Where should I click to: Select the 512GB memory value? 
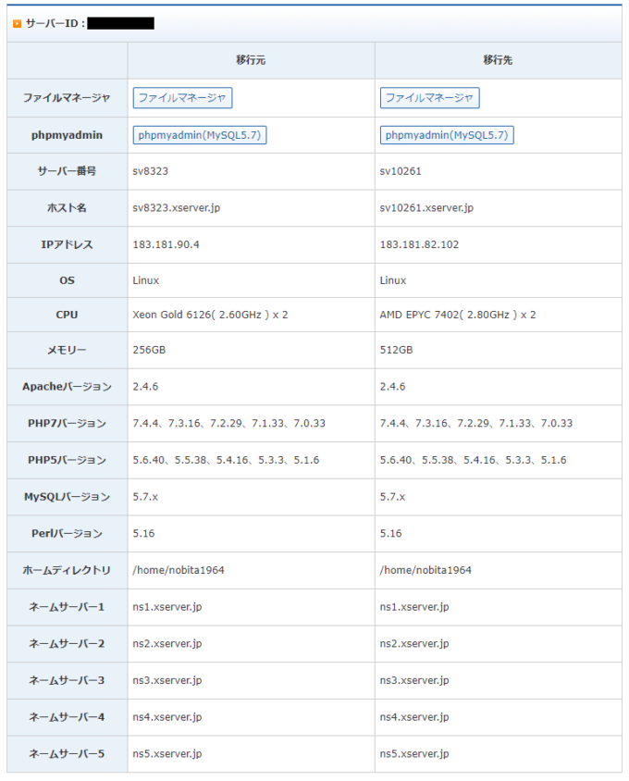point(397,350)
